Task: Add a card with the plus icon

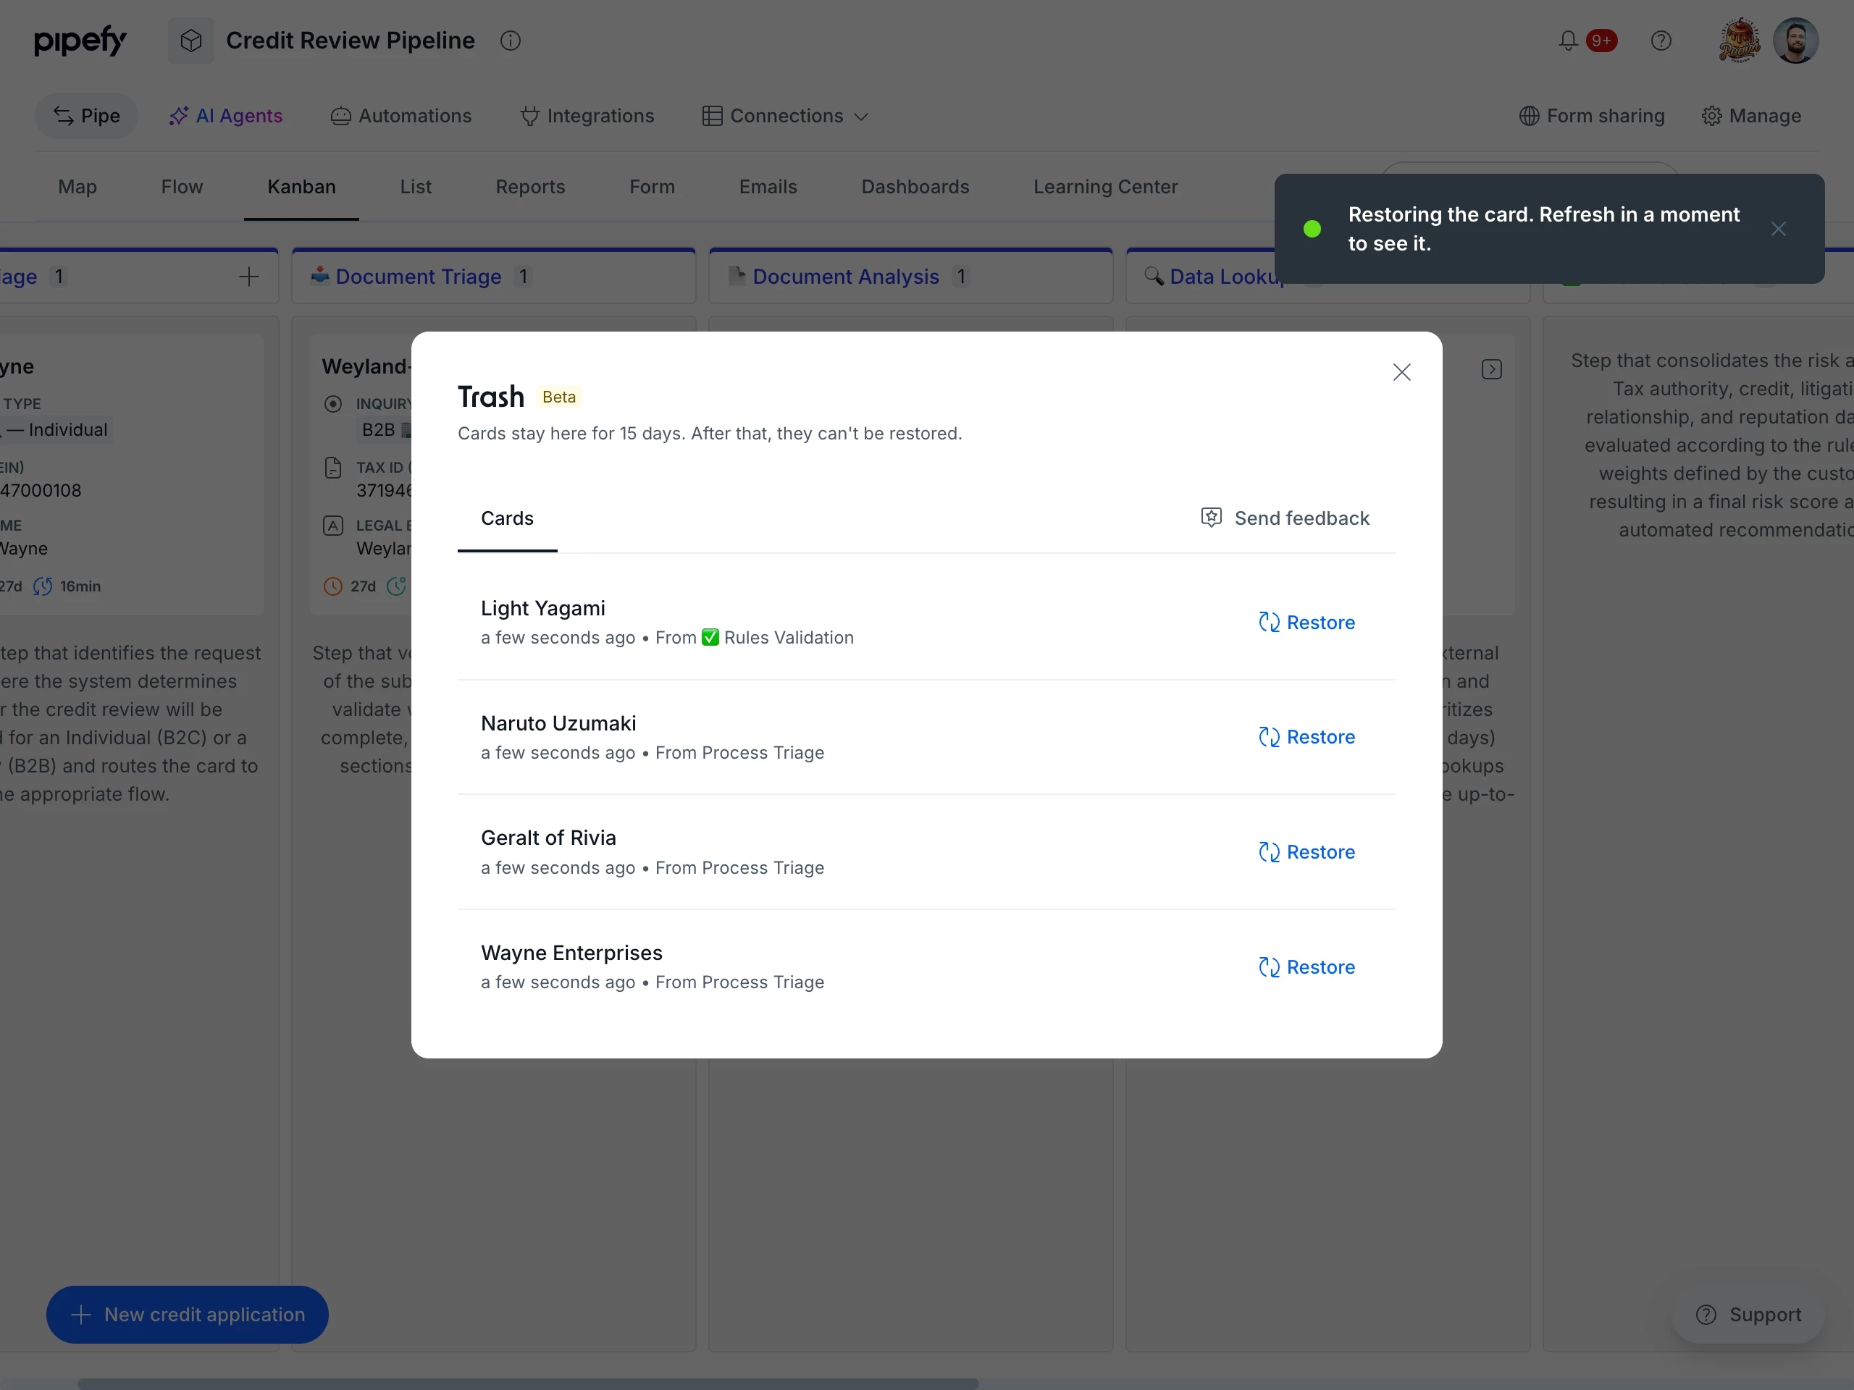Action: (x=249, y=277)
